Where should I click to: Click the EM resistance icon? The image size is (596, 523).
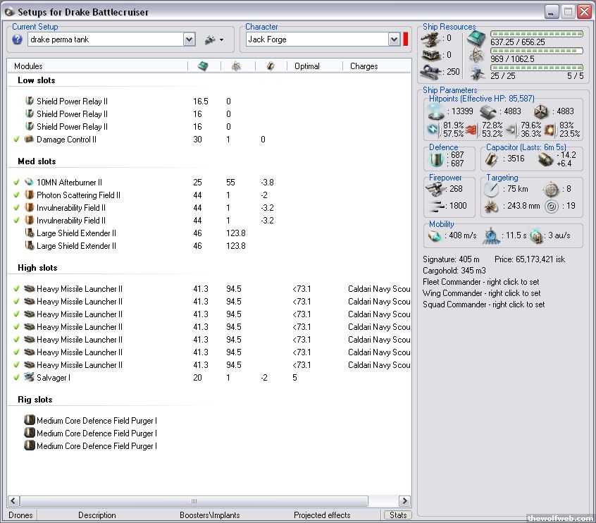click(x=433, y=129)
